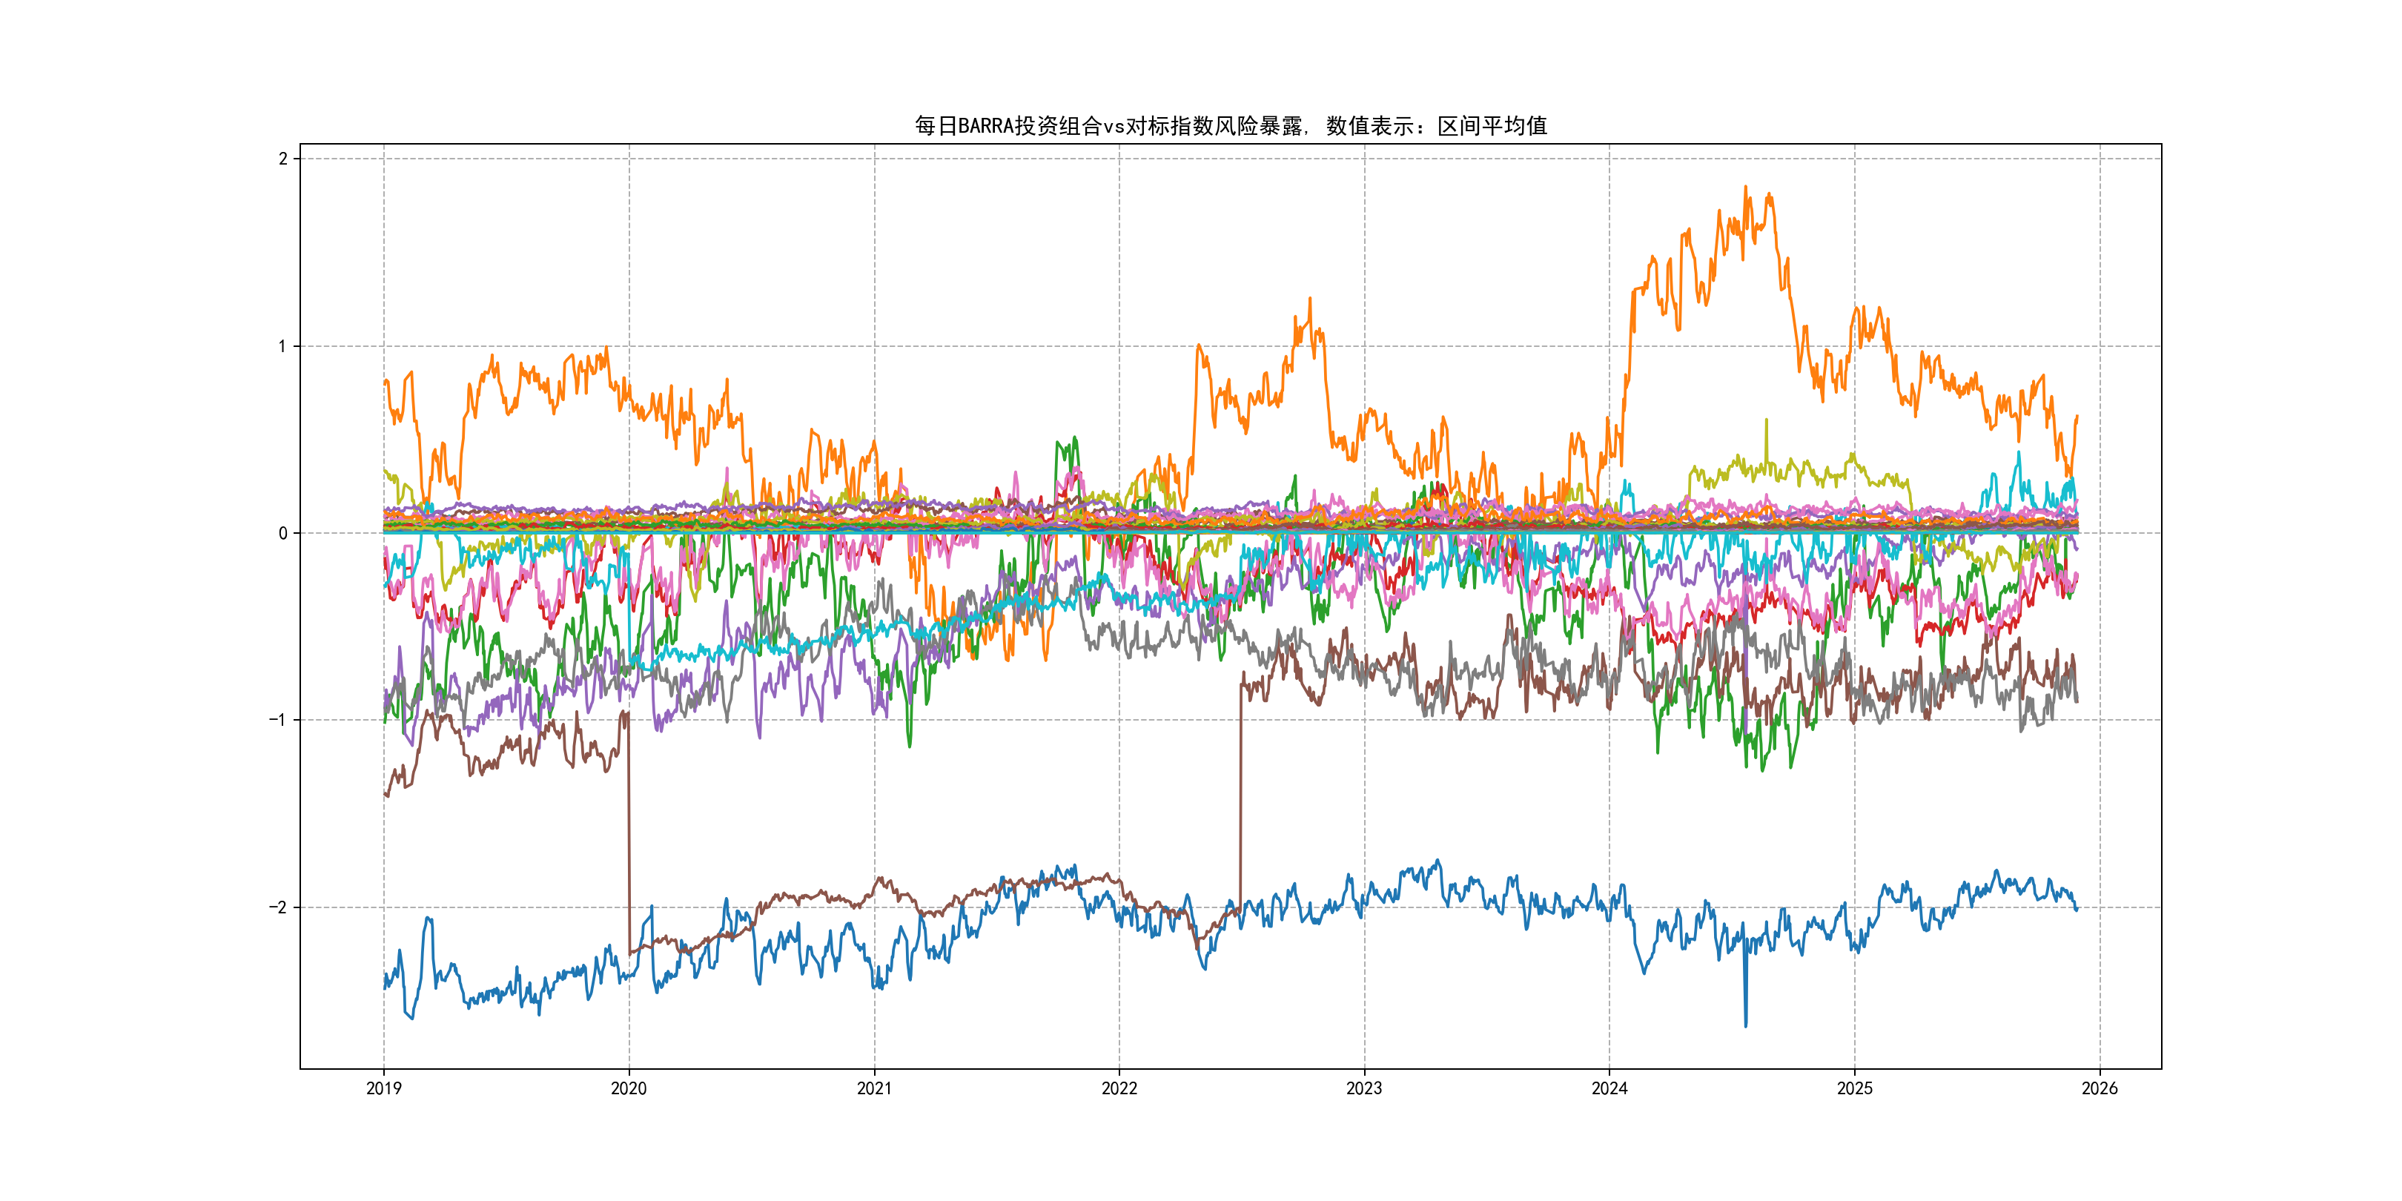The image size is (2402, 1201).
Task: Click the orange line's highest peak in 2024
Action: tap(1746, 188)
